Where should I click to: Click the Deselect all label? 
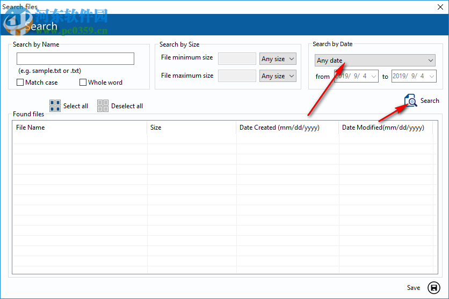point(127,106)
